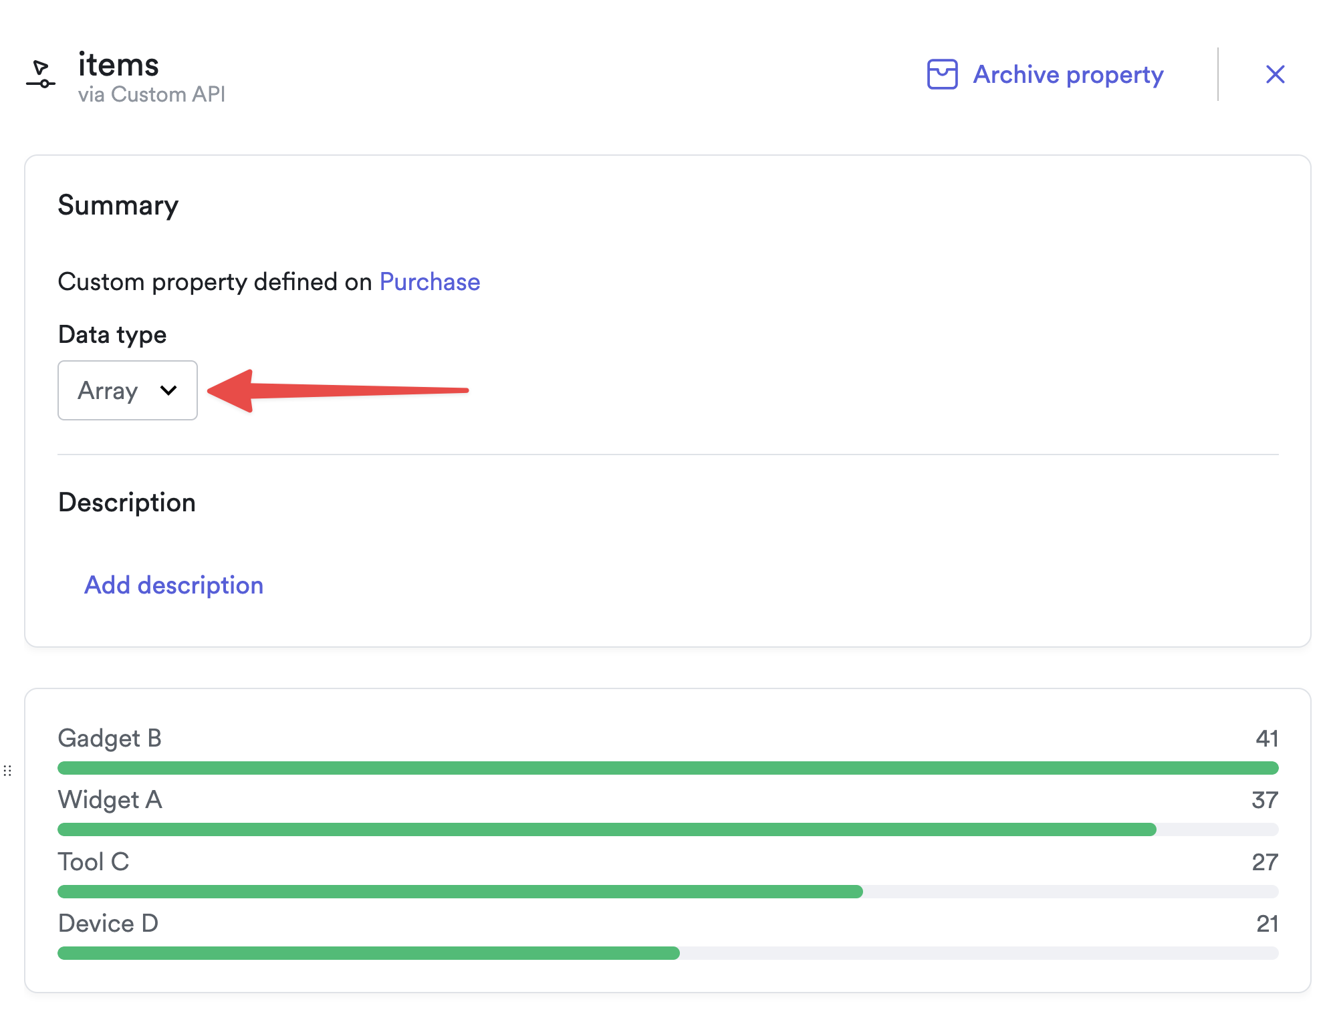Click the archive box icon next to Archive property

(x=941, y=75)
